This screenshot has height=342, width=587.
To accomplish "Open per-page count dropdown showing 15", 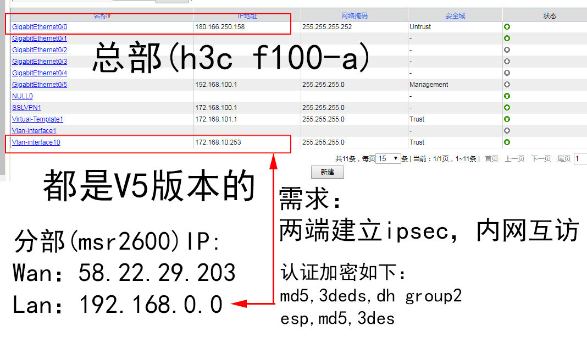I will (388, 158).
